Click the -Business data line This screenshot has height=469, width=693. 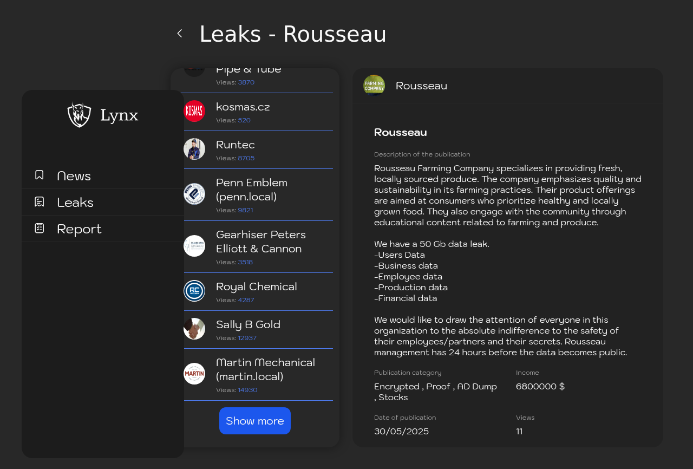click(406, 265)
